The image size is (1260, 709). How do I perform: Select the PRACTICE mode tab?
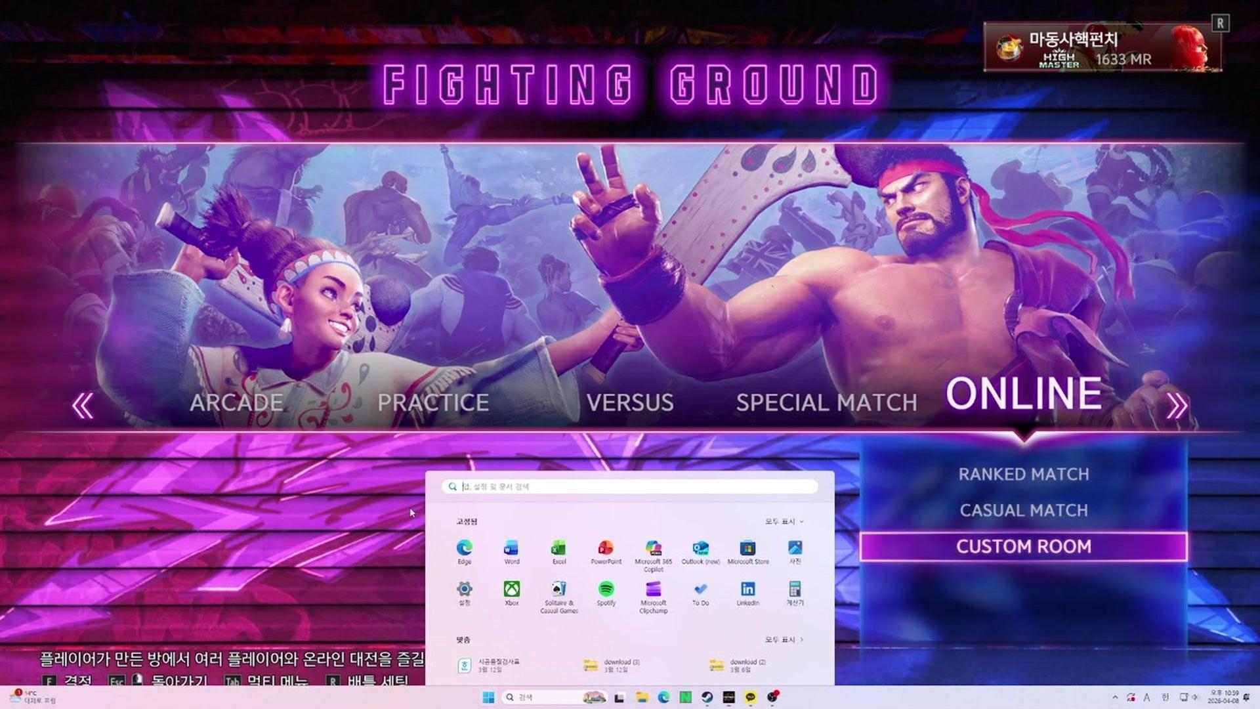coord(433,402)
